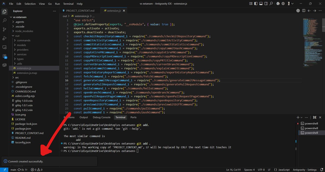Viewport: 325px width, 172px height.
Task: Open package.json in the file tree
Action: 23,129
